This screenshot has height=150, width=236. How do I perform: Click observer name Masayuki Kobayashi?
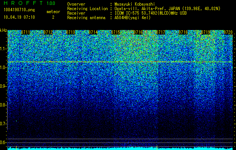(x=135, y=4)
